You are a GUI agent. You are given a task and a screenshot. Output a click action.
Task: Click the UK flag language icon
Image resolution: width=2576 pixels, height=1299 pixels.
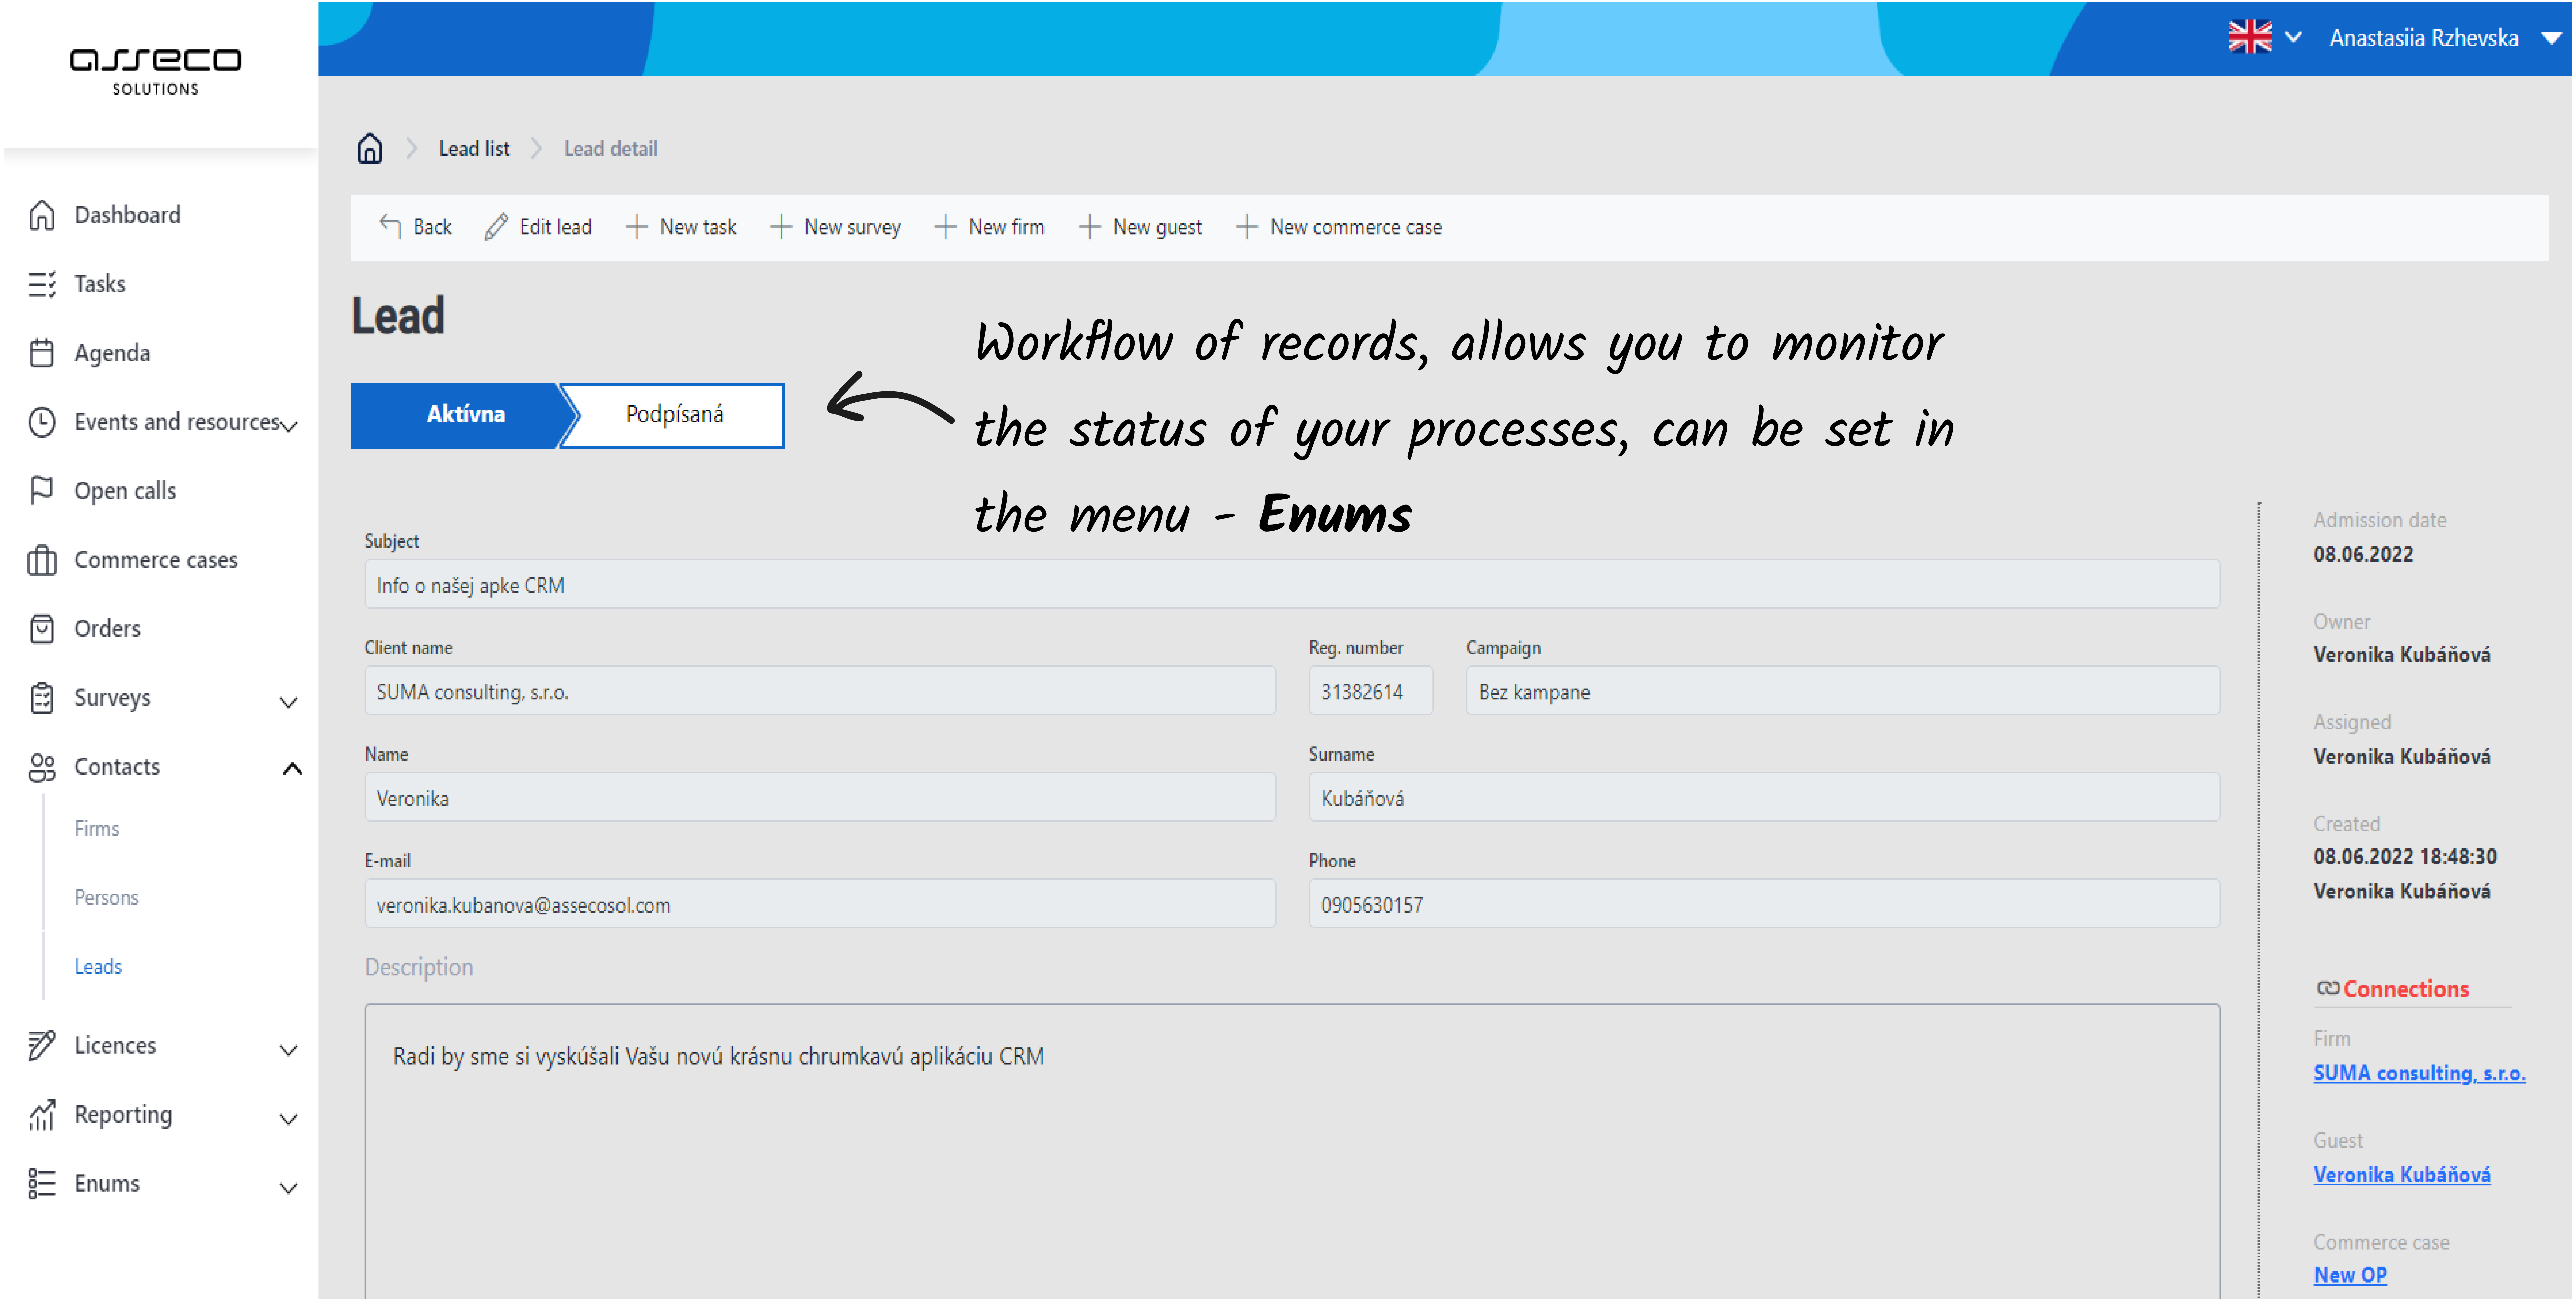pyautogui.click(x=2250, y=37)
